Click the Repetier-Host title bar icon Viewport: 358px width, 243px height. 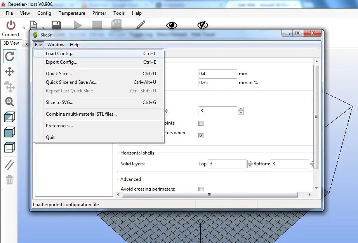pos(3,4)
